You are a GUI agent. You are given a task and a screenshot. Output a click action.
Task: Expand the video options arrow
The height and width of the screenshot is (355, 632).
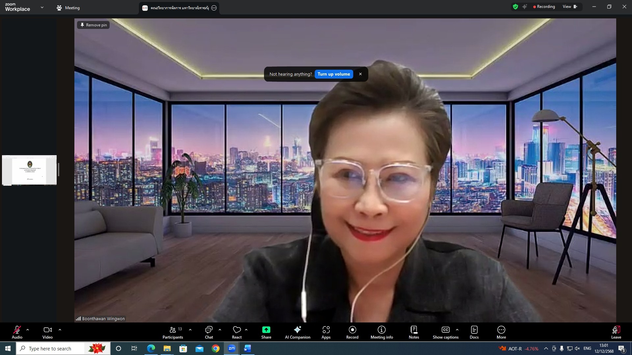[60, 330]
